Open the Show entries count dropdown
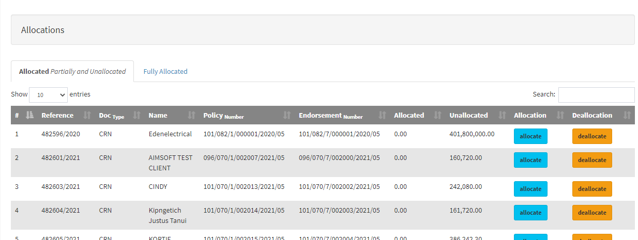The image size is (638, 240). click(48, 94)
